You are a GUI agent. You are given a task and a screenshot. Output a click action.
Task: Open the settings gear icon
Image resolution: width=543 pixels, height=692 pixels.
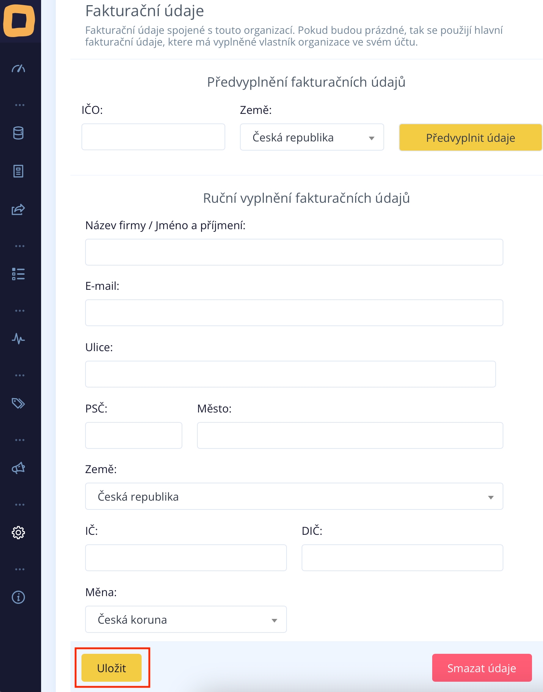(x=18, y=533)
